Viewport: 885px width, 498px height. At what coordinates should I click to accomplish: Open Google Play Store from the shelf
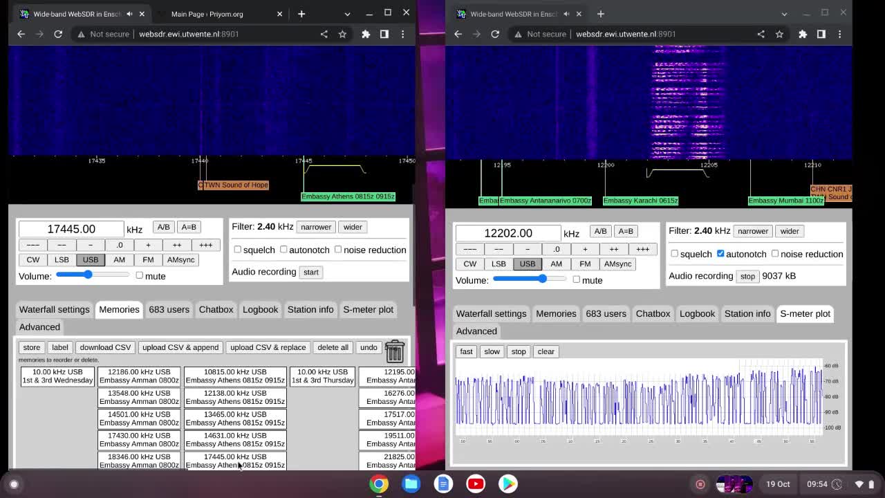[508, 484]
